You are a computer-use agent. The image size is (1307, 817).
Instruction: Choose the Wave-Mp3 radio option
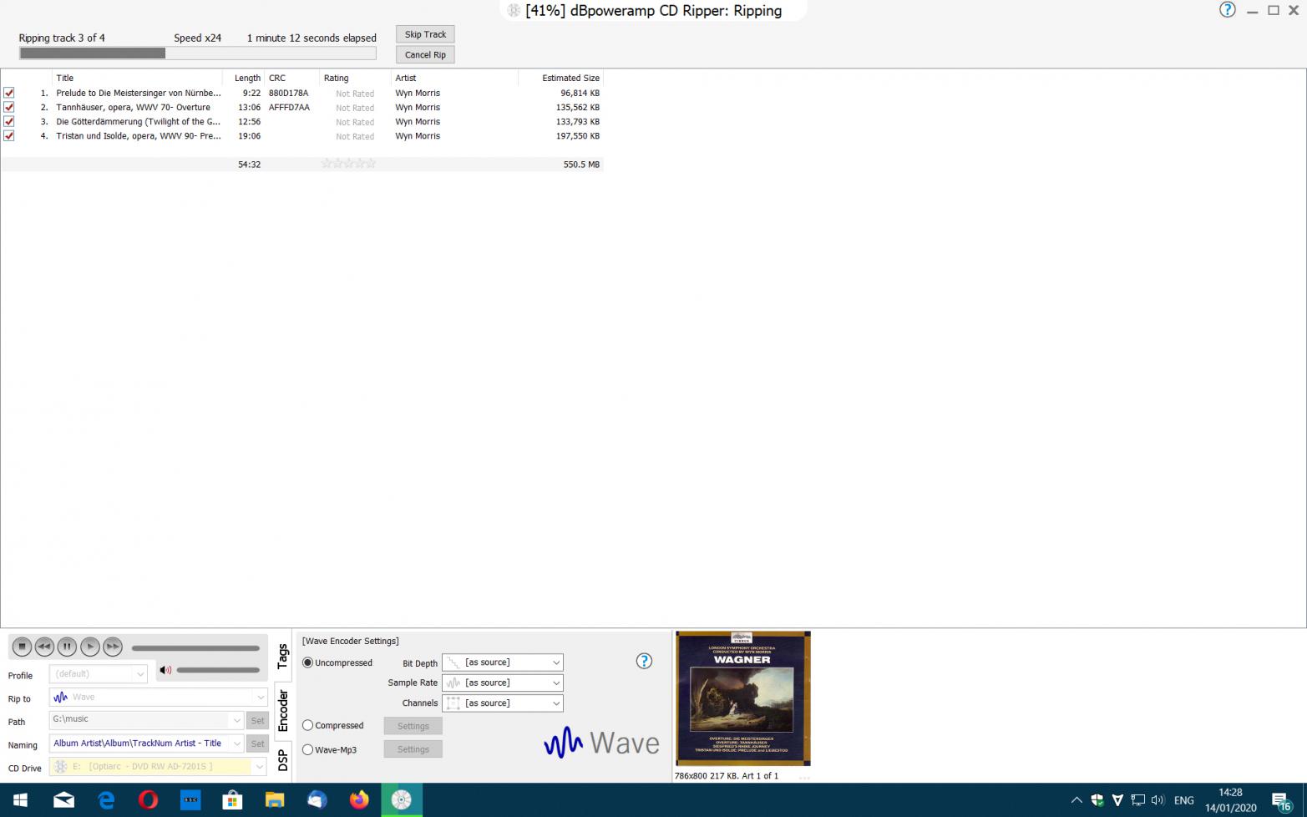click(308, 749)
